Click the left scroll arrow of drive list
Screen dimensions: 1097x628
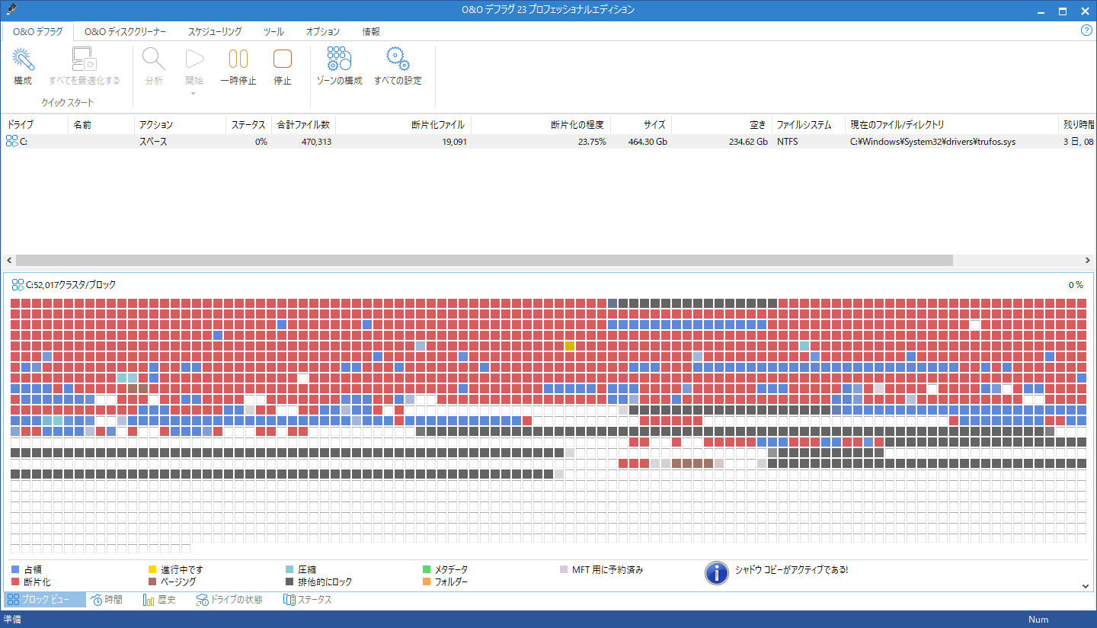[8, 260]
